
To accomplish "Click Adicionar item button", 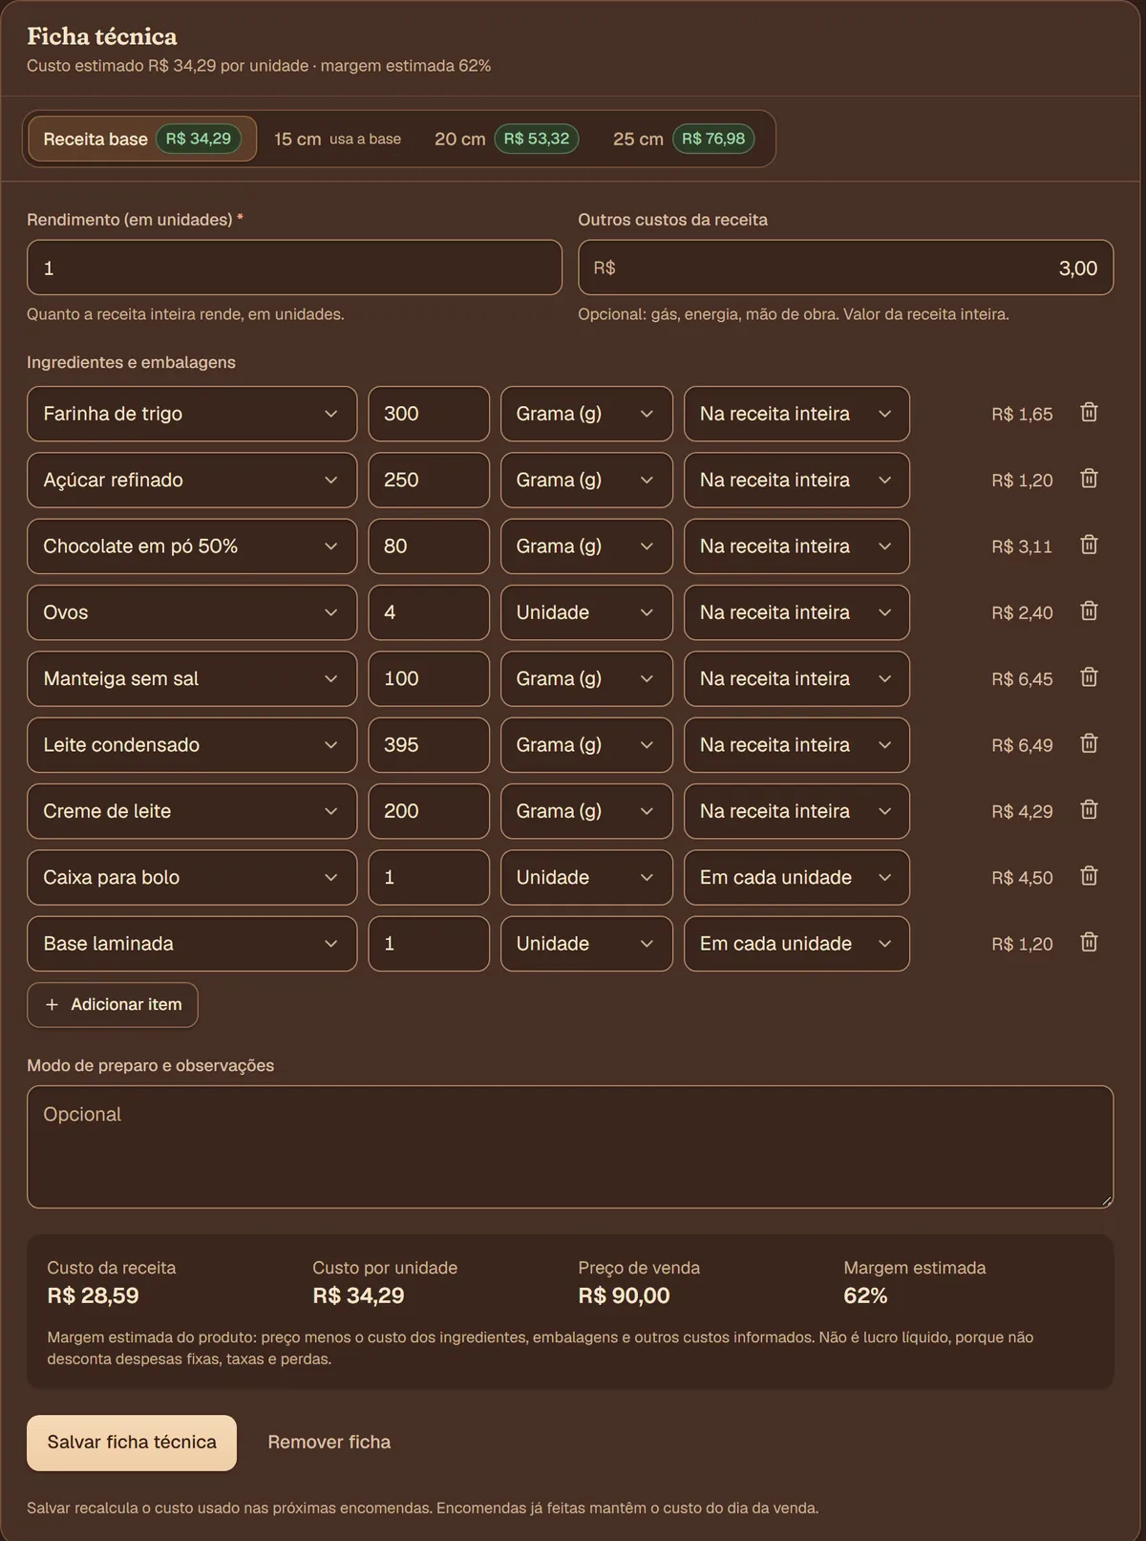I will [x=113, y=1005].
